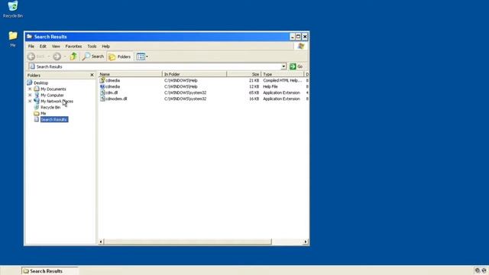489x275 pixels.
Task: Select Recycle Bin in folder tree
Action: 50,107
